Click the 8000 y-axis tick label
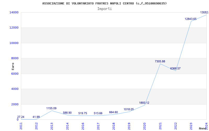 coord(15,58)
